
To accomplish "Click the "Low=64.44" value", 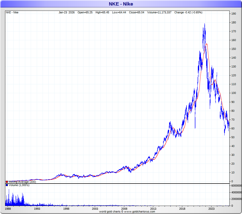I will click(x=119, y=13).
